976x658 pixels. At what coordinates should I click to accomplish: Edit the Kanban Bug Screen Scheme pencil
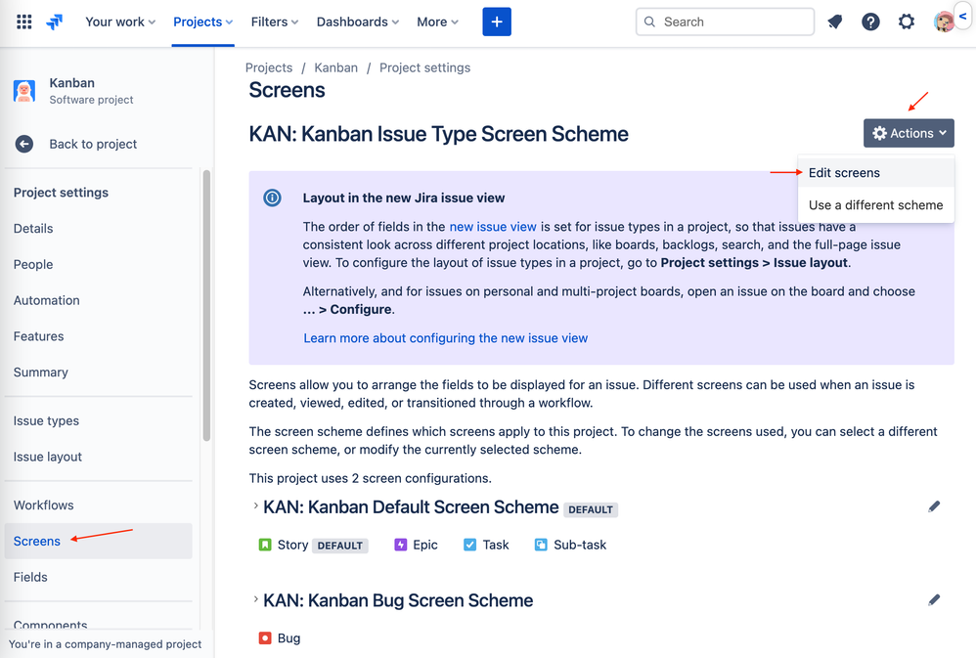click(x=934, y=600)
